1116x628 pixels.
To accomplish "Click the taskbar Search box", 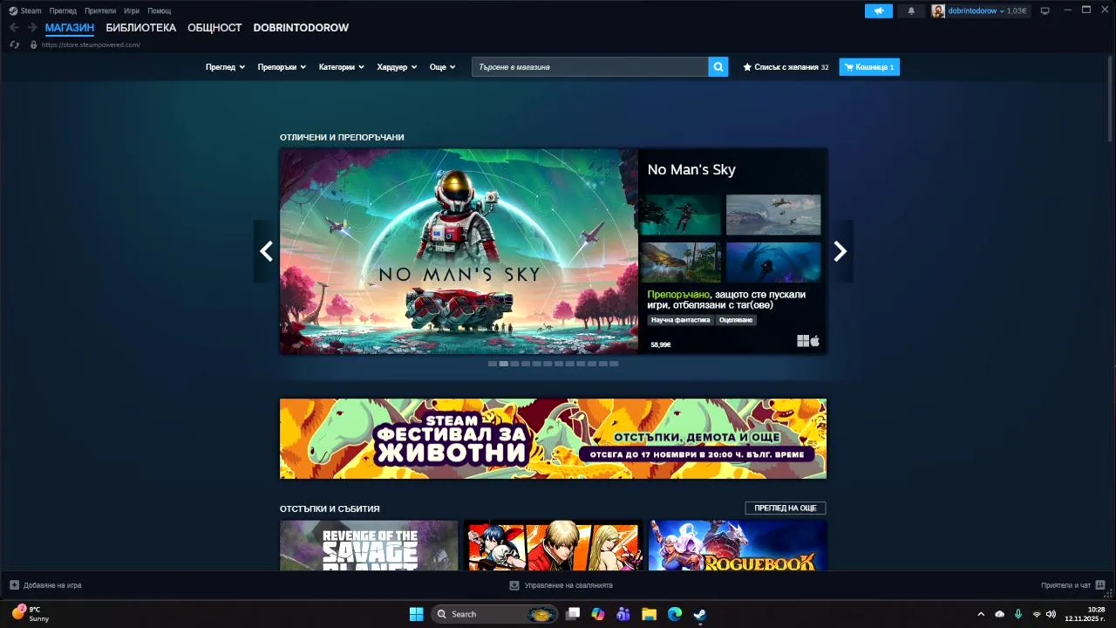I will coord(494,614).
